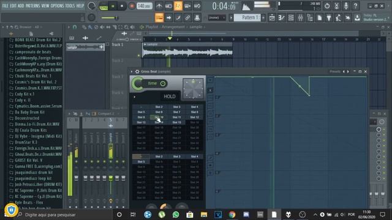The width and height of the screenshot is (392, 220).
Task: Open the FILE menu
Action: point(6,5)
